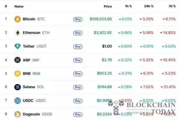Click the Solana coin icon
Image resolution: width=180 pixels, height=120 pixels.
(x=18, y=87)
